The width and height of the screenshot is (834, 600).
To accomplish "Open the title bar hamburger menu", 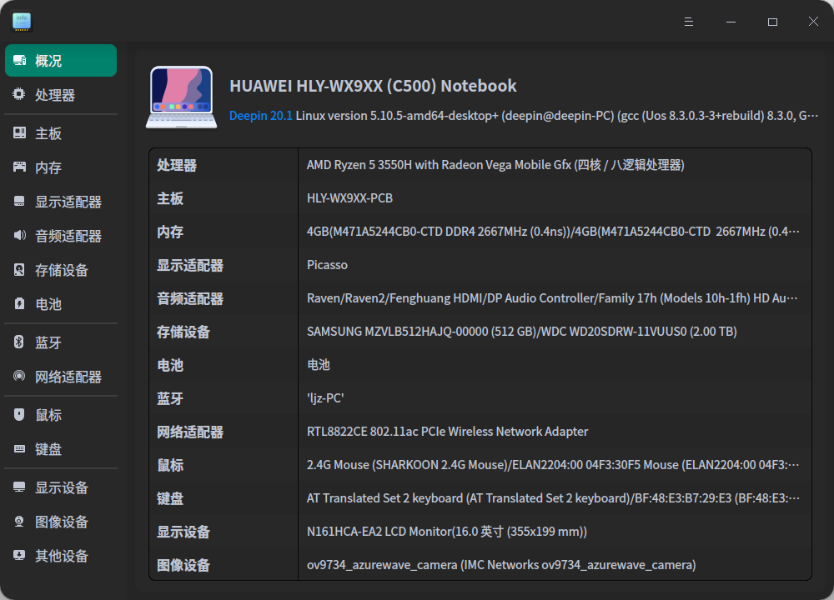I will [x=689, y=22].
